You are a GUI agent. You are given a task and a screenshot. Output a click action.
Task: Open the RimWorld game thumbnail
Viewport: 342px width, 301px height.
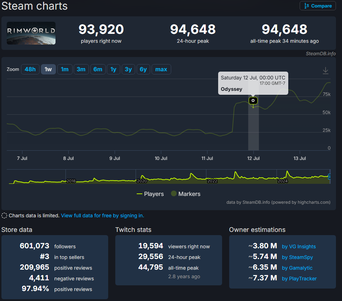pyautogui.click(x=31, y=33)
